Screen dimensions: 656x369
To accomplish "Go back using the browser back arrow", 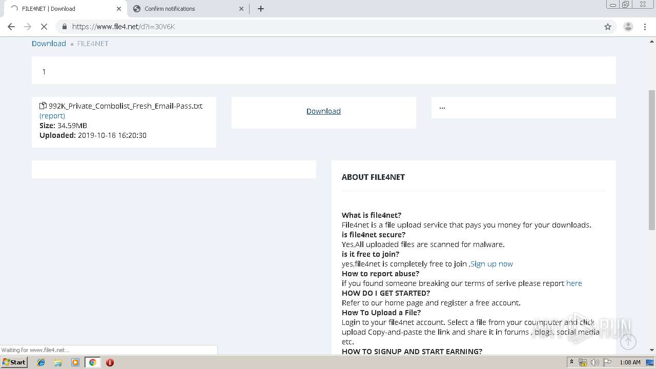I will coord(11,27).
